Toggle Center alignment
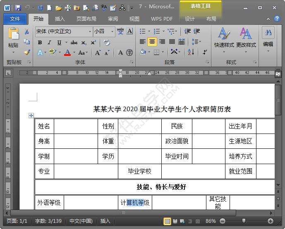 coord(152,42)
